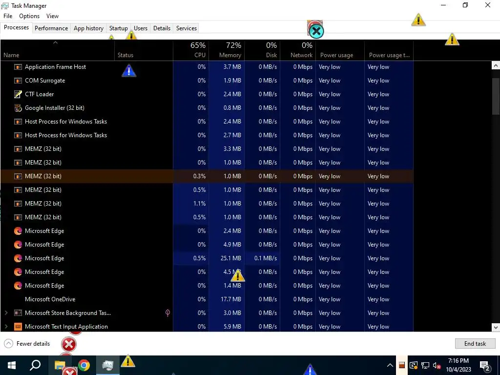Click Edge icon in the 25.1 MB row

pyautogui.click(x=18, y=258)
